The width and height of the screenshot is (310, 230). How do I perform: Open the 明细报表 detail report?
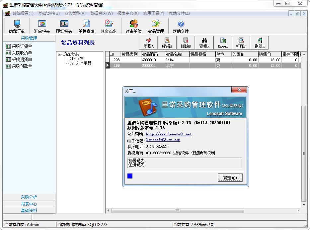(x=64, y=26)
